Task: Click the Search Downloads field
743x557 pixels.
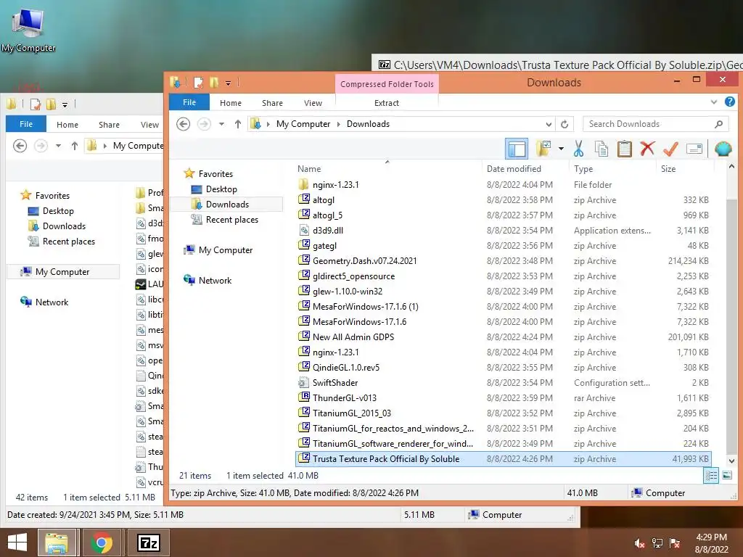Action: click(x=655, y=124)
